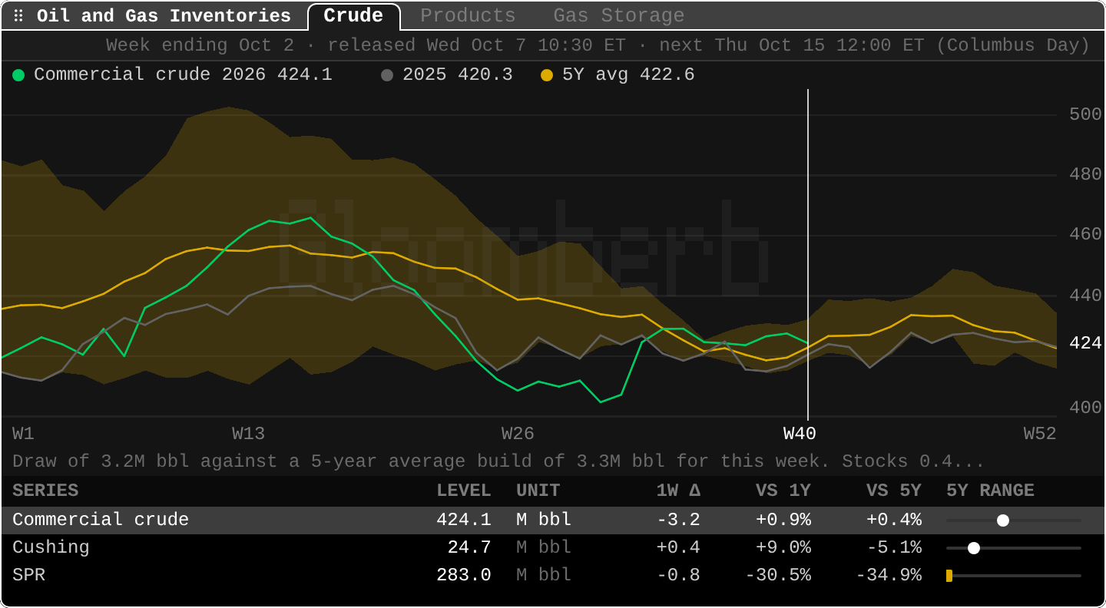
Task: Click the 424 current value axis label
Action: [x=1085, y=344]
